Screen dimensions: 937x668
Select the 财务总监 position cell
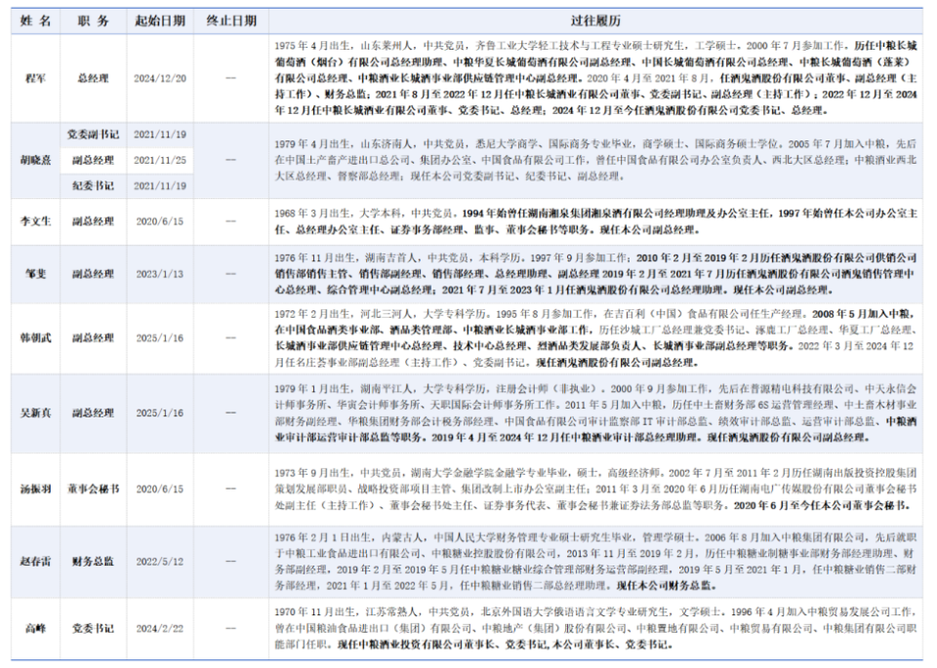click(x=94, y=562)
